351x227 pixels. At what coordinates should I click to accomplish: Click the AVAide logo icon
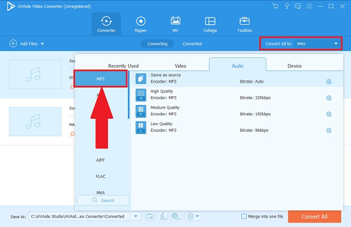click(11, 6)
